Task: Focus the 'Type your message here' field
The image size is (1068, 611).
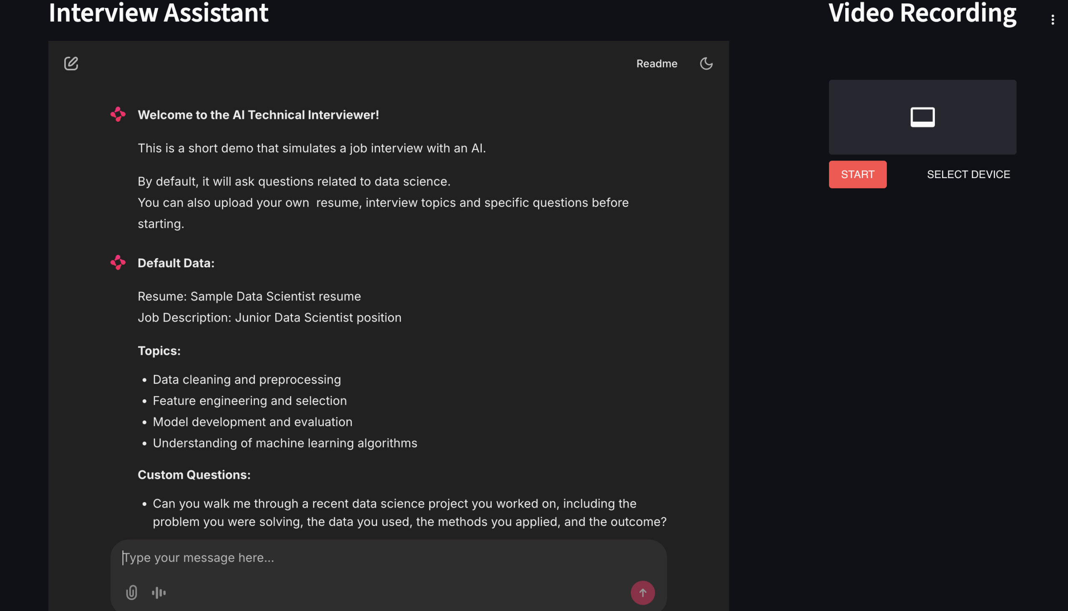Action: tap(388, 557)
